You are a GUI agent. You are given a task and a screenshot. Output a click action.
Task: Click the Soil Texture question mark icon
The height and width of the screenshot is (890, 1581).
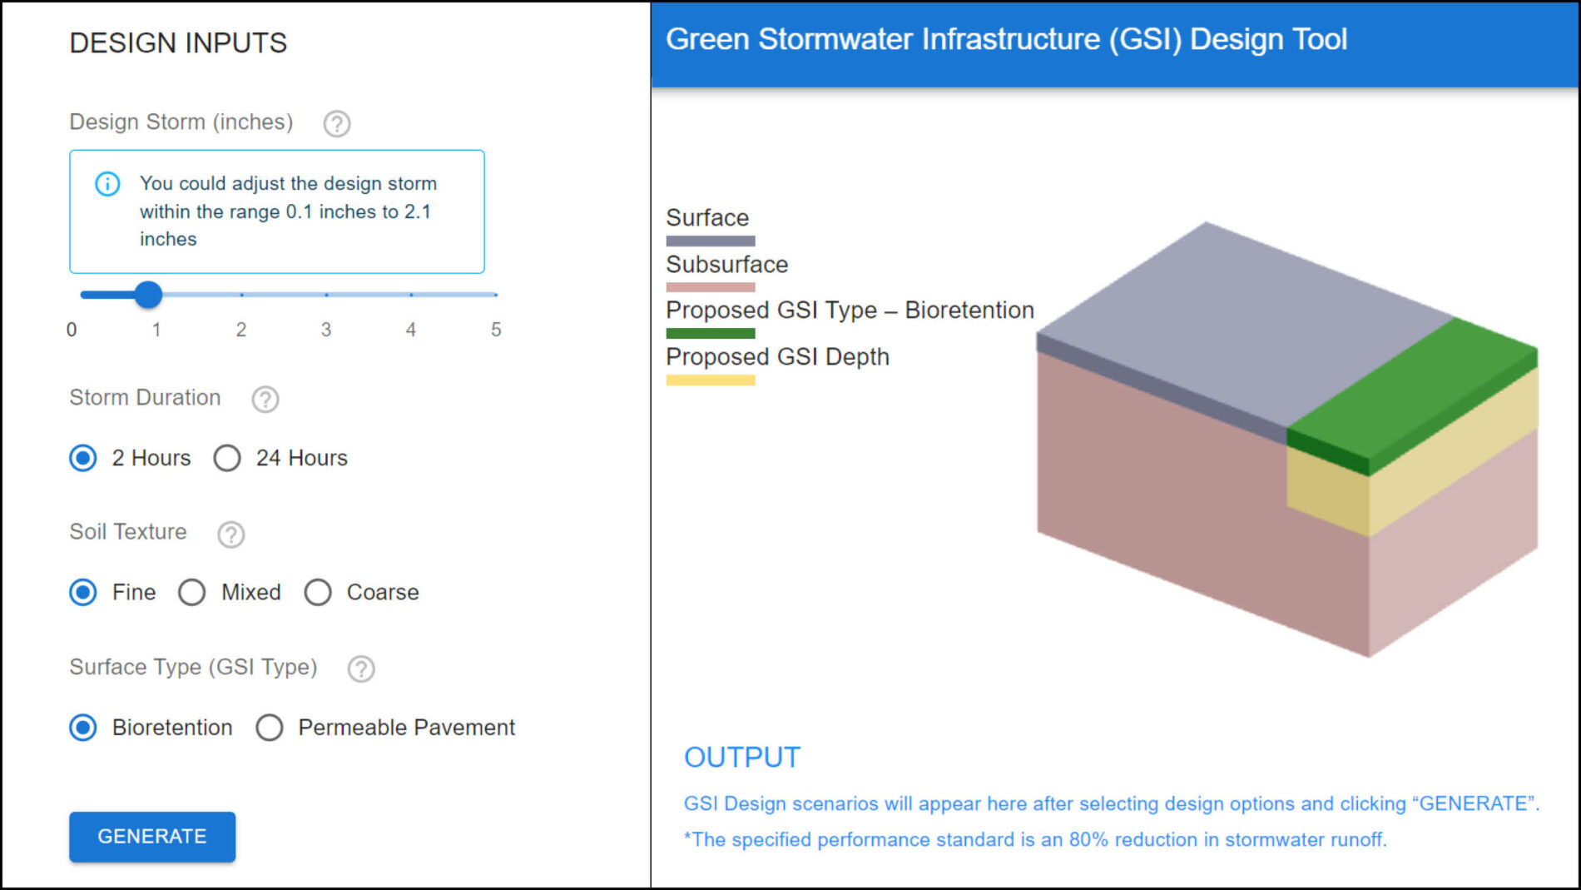click(230, 534)
